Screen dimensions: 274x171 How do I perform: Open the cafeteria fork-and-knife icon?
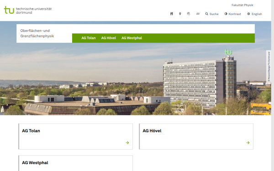[x=171, y=14]
